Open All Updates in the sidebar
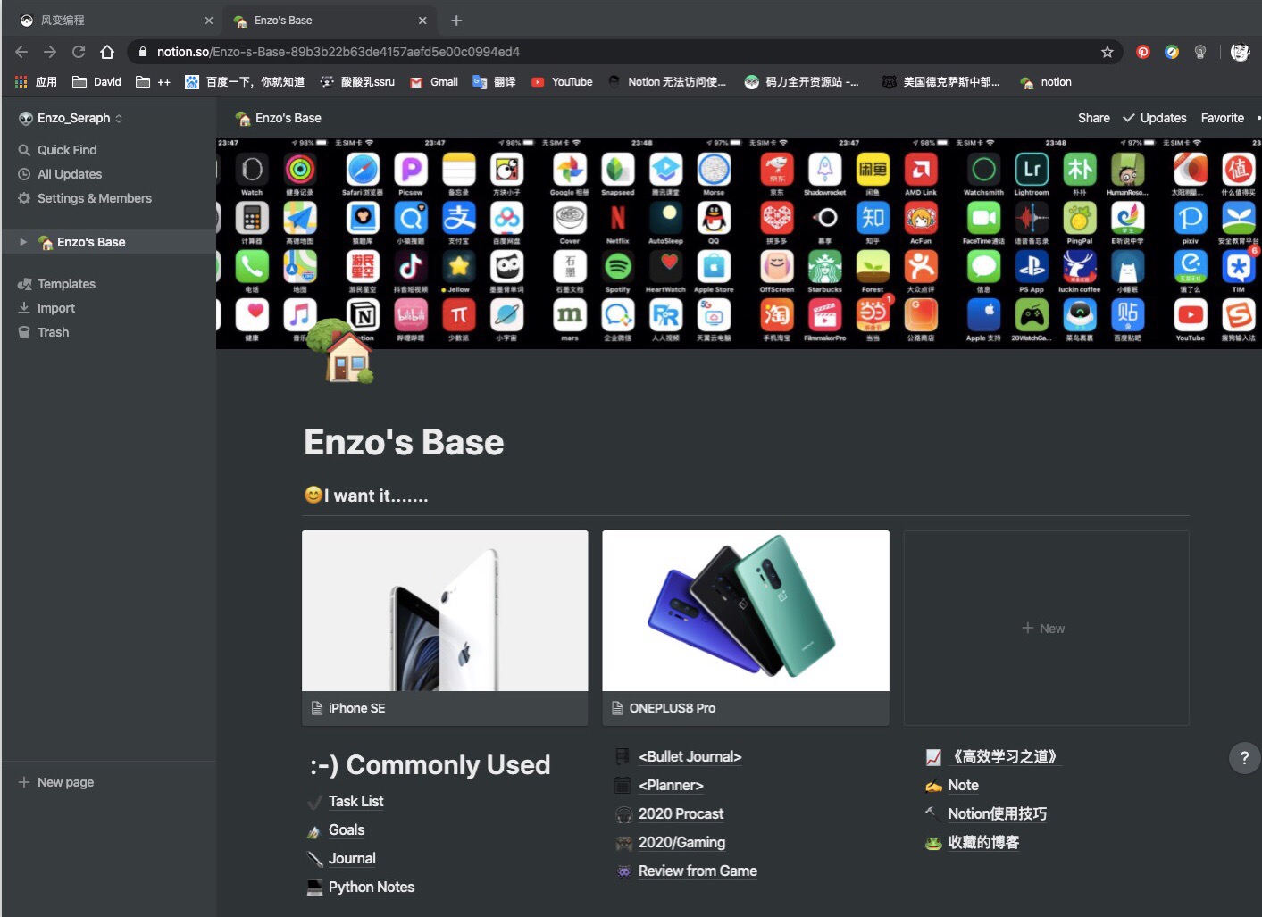1262x917 pixels. tap(108, 174)
